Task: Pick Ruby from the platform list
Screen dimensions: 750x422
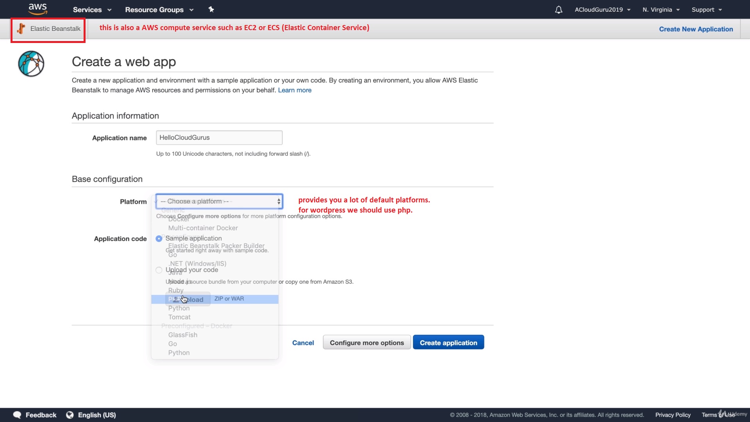Action: click(176, 290)
